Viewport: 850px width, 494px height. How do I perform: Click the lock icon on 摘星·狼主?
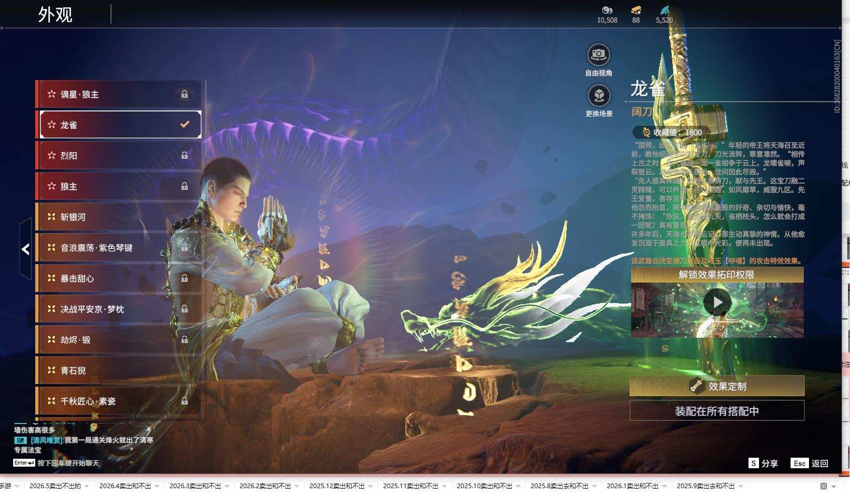point(185,94)
